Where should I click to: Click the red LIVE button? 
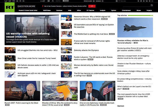pos(92,5)
